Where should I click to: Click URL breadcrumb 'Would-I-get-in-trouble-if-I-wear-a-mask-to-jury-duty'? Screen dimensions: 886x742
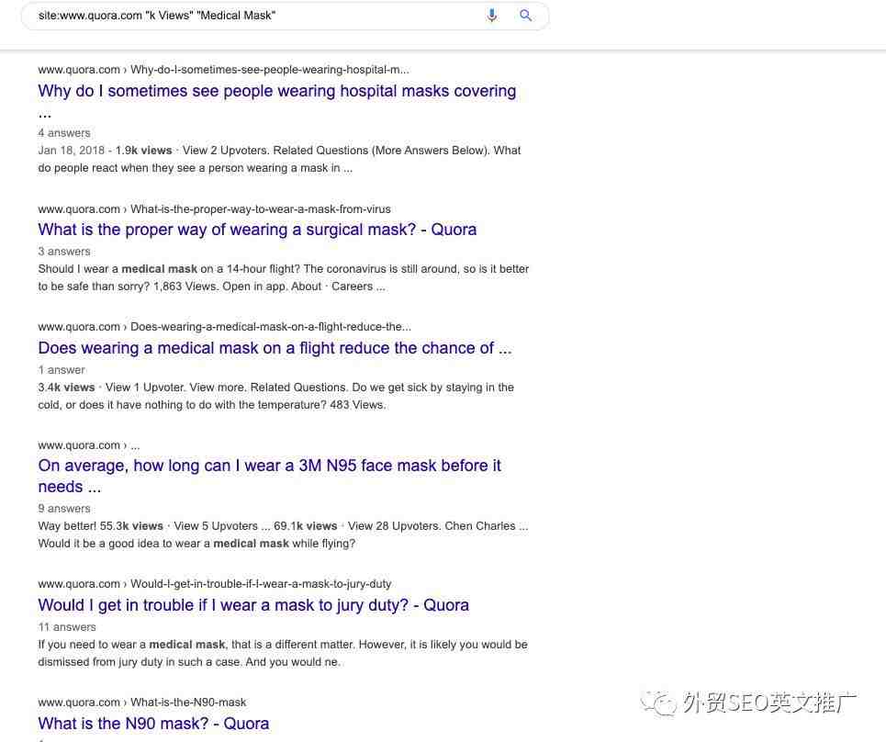pyautogui.click(x=261, y=584)
